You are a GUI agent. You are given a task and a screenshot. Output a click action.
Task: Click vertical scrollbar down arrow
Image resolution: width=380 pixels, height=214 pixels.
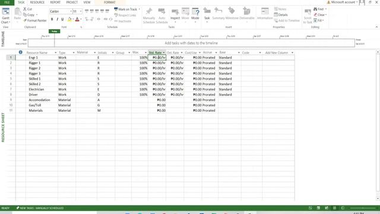click(x=378, y=199)
